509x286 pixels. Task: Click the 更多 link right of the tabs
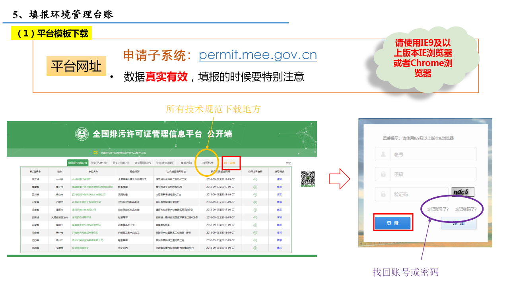point(289,163)
